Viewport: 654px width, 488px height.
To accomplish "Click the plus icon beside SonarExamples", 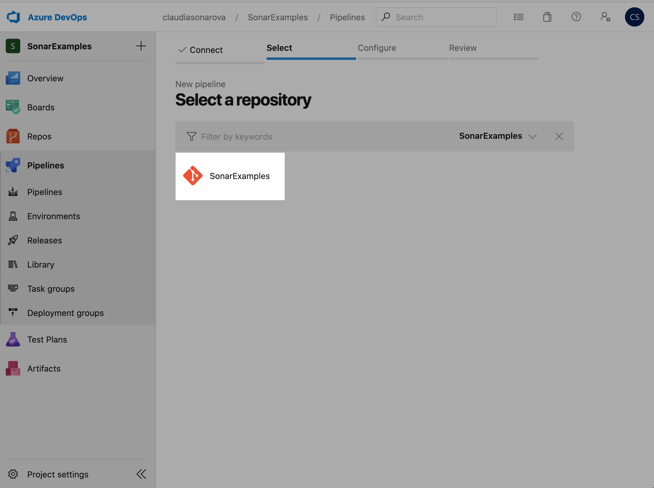I will (x=141, y=46).
